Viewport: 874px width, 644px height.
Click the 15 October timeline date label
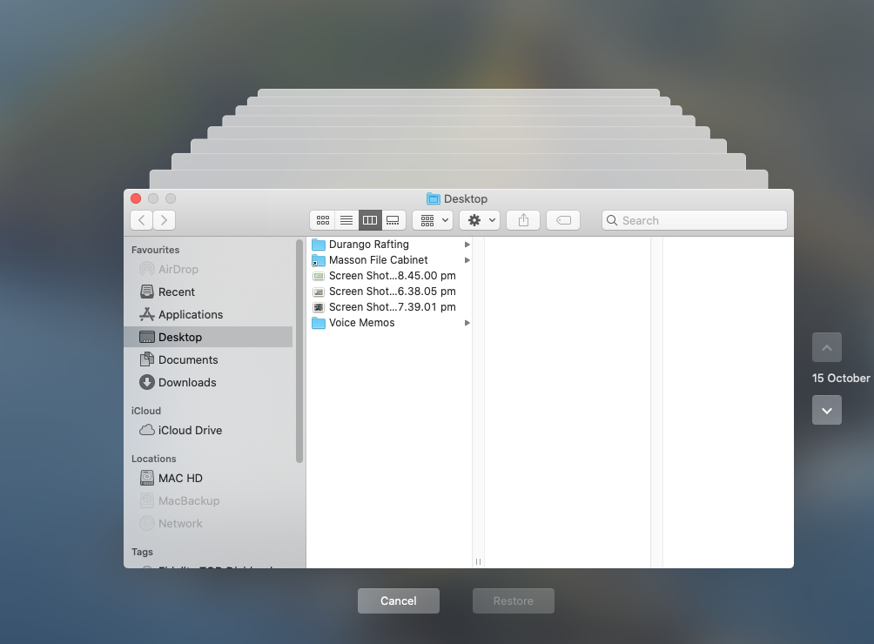tap(841, 379)
